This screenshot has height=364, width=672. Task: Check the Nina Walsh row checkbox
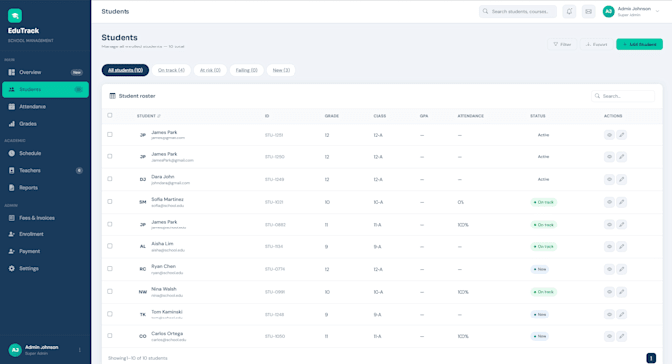tap(110, 291)
